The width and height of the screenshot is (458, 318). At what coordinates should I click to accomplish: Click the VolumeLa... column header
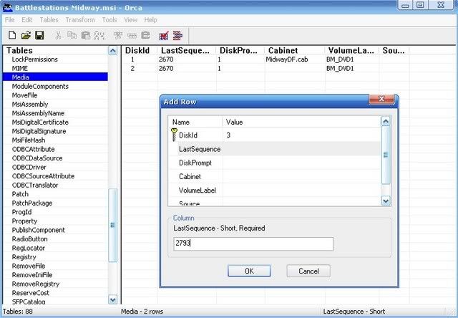(352, 50)
